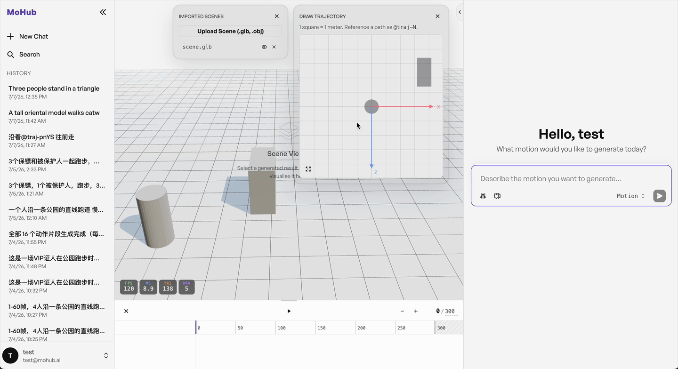Collapse the MoHub sidebar with double-chevron icon

pos(103,12)
